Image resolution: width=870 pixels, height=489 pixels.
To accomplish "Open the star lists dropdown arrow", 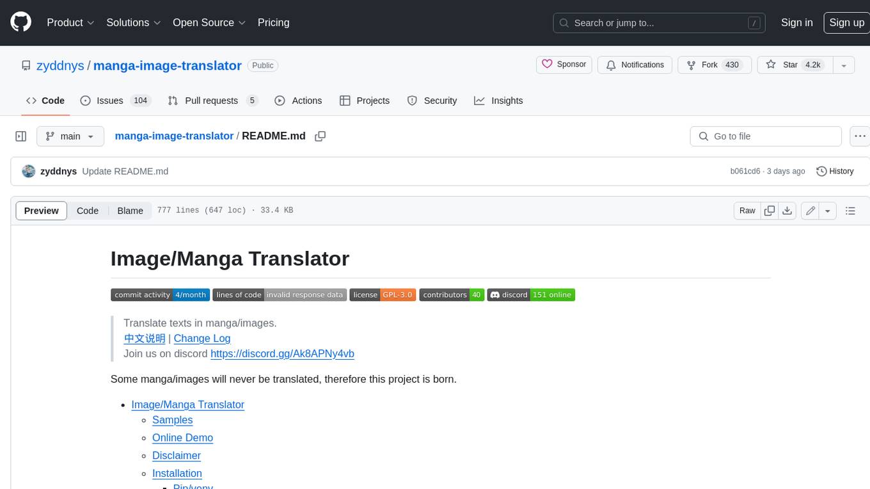I will point(844,65).
